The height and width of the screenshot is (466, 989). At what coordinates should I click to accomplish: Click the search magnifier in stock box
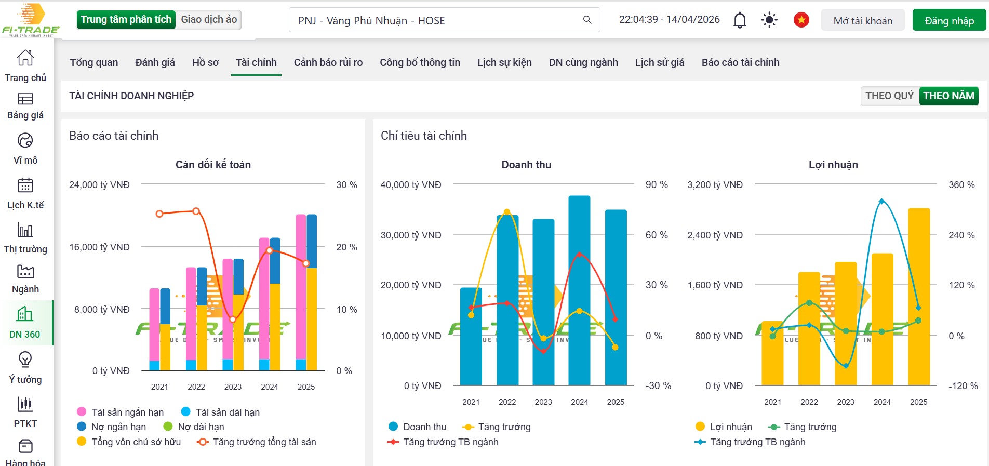pyautogui.click(x=587, y=20)
